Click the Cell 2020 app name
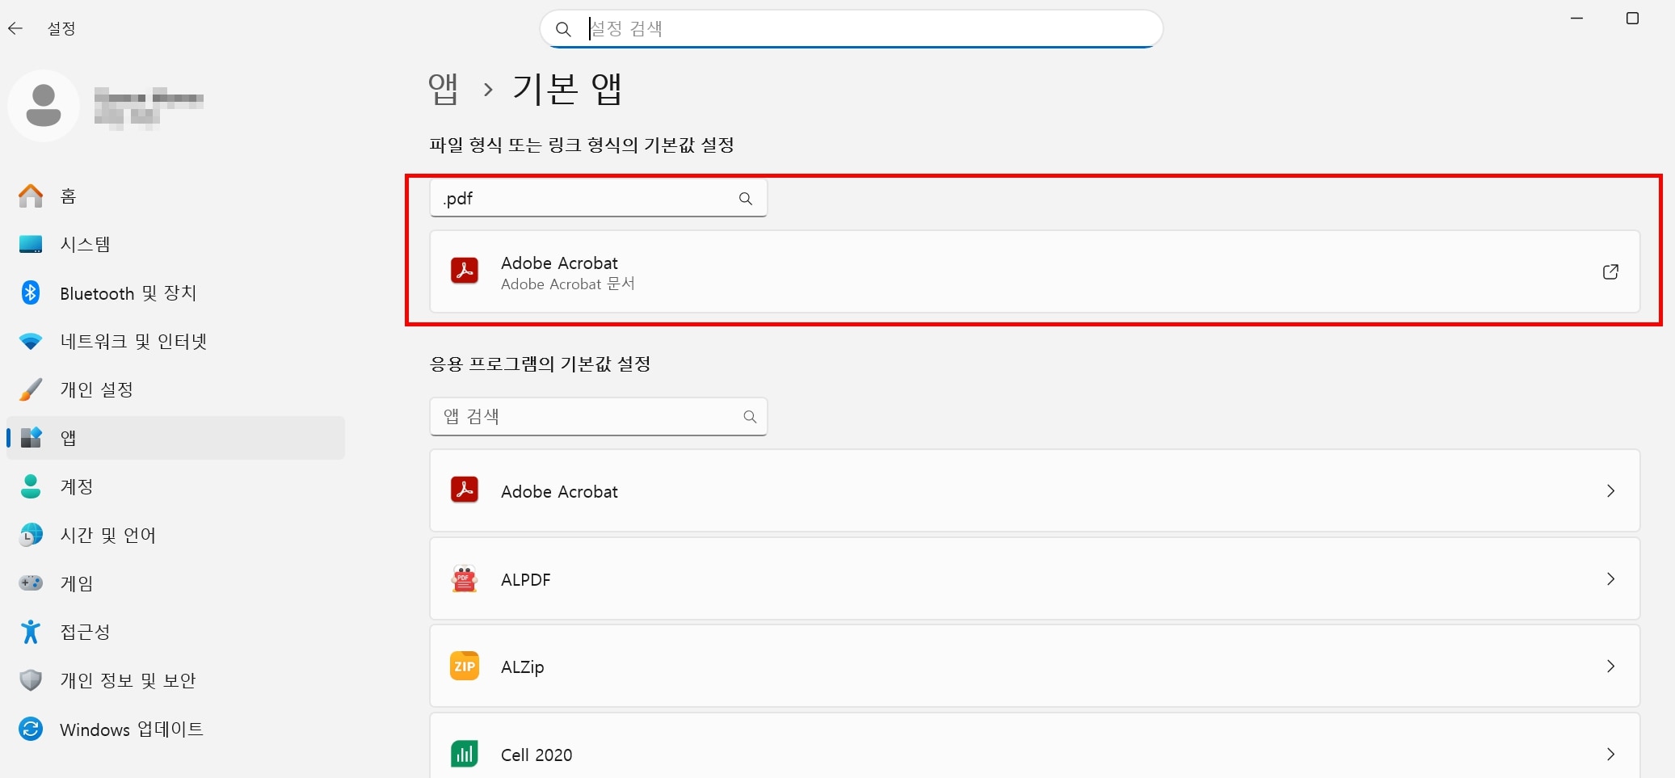1675x778 pixels. point(537,755)
